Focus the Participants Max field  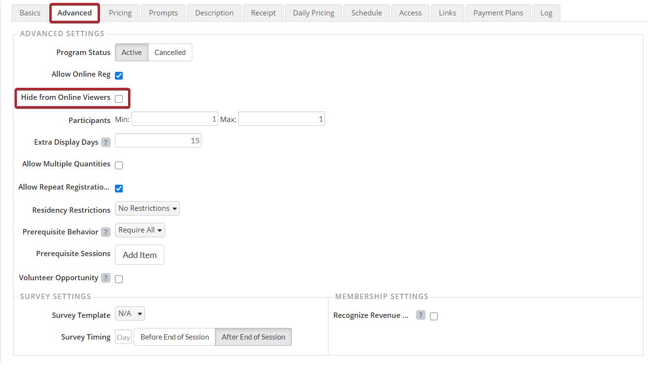click(282, 119)
